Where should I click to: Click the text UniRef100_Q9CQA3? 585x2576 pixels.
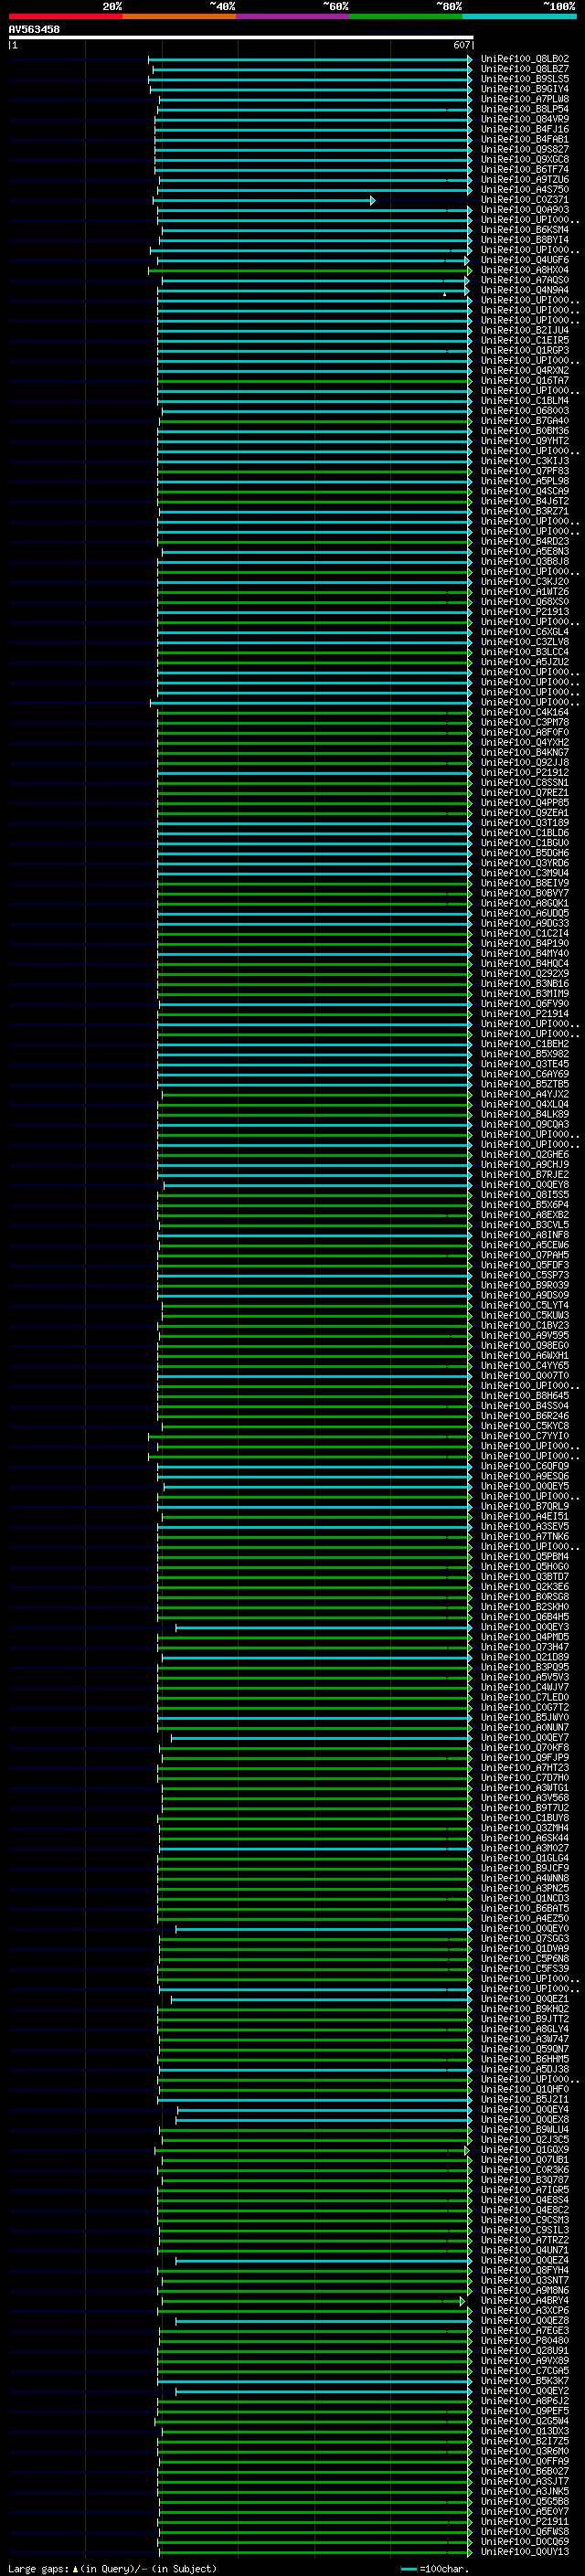point(525,1124)
